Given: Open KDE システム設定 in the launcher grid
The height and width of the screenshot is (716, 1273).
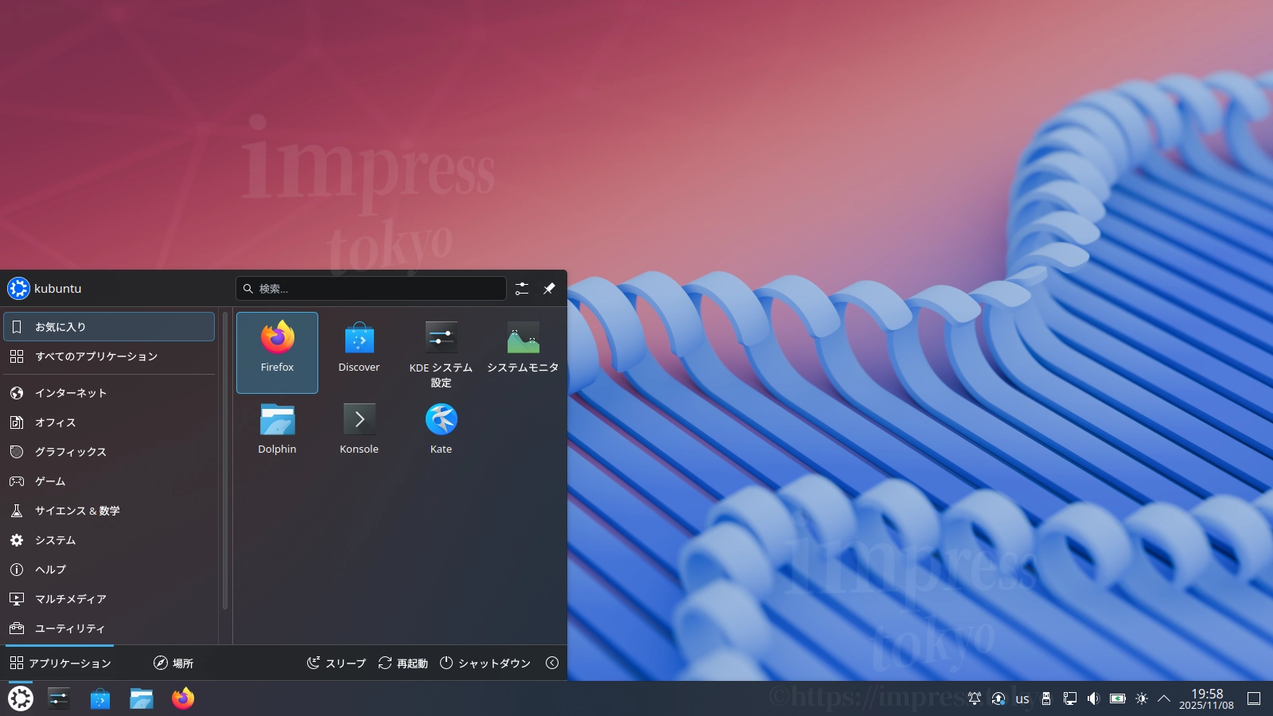Looking at the screenshot, I should [x=441, y=352].
